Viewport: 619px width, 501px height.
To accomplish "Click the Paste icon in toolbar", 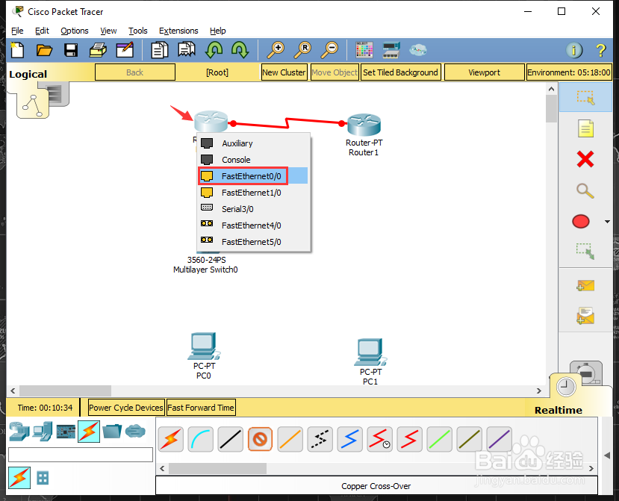I will pyautogui.click(x=187, y=50).
